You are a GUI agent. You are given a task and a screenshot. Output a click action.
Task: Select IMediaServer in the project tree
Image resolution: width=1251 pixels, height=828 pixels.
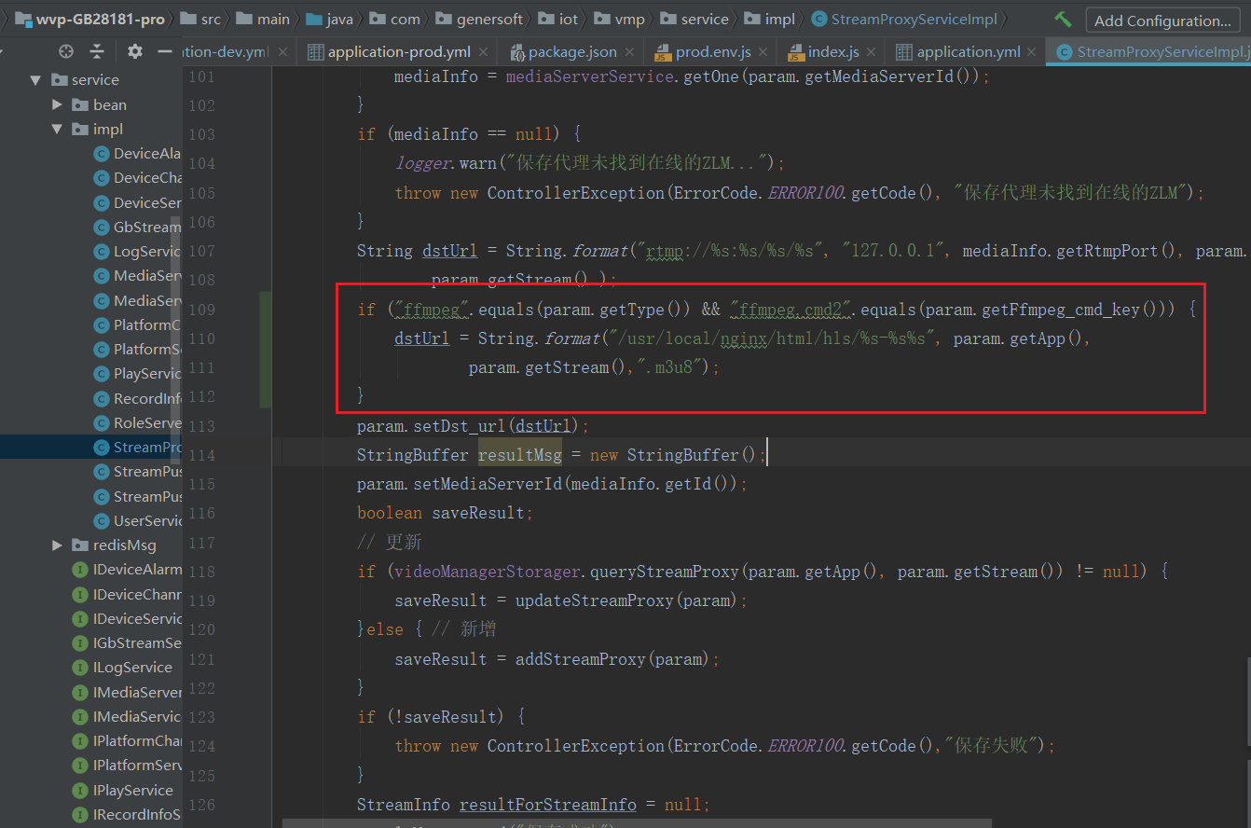click(142, 692)
